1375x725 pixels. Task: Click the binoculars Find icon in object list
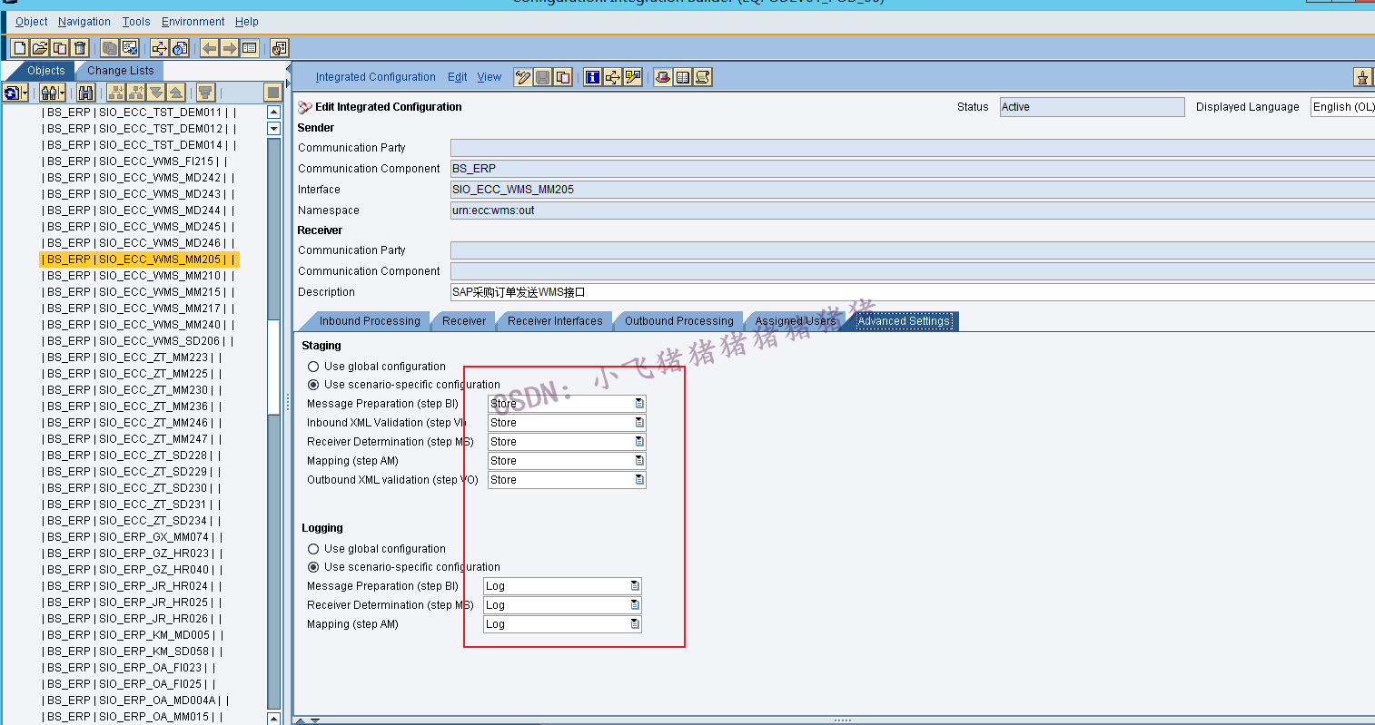pyautogui.click(x=85, y=92)
